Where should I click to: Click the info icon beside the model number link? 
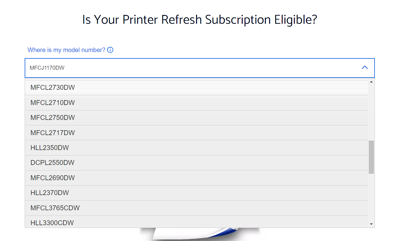pos(110,50)
